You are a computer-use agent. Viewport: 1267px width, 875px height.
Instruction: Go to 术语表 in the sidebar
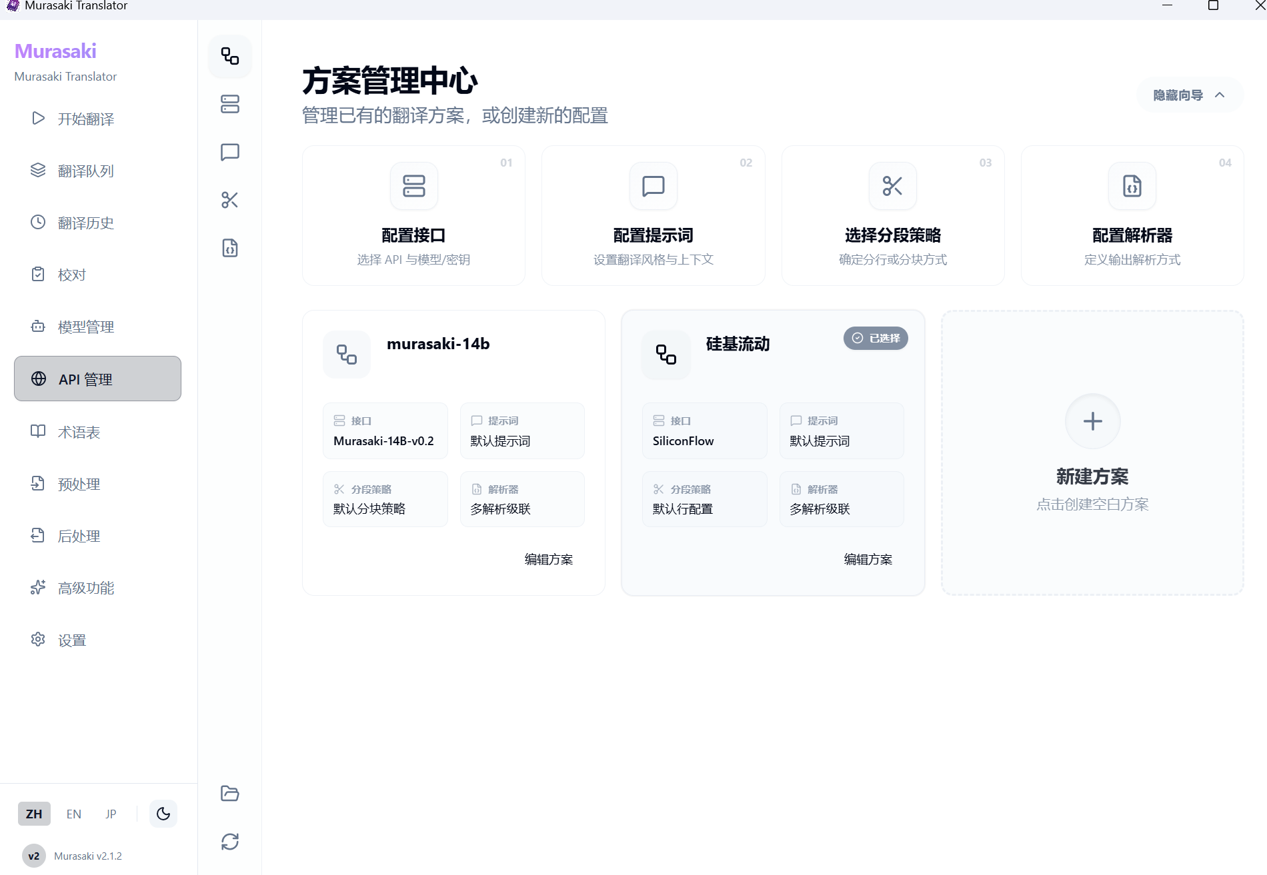click(x=79, y=432)
